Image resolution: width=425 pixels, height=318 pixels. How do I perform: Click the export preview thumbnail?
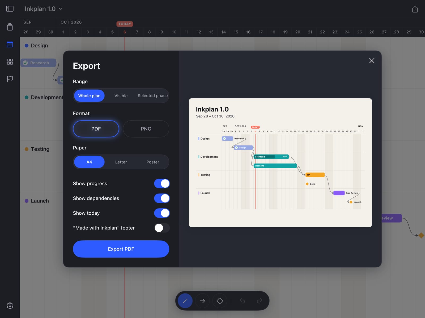(280, 163)
